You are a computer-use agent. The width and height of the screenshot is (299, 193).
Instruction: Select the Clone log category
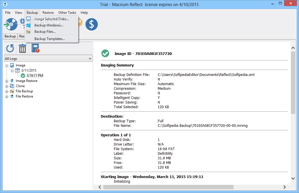20,86
